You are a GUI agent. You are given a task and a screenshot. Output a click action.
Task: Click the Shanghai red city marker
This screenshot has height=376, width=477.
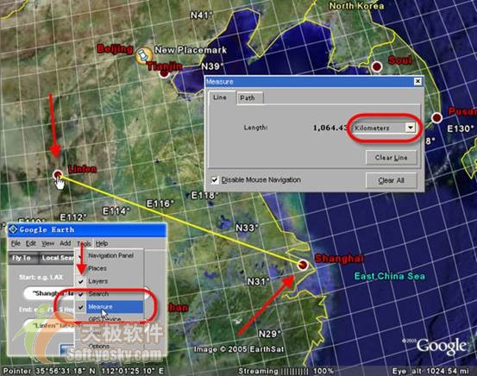click(x=303, y=265)
